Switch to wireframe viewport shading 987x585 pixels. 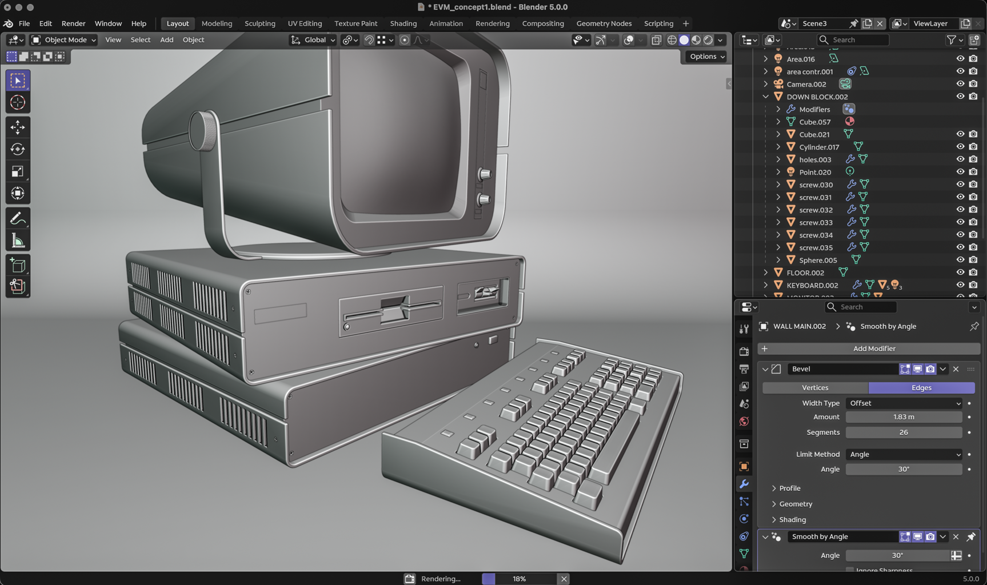[672, 40]
